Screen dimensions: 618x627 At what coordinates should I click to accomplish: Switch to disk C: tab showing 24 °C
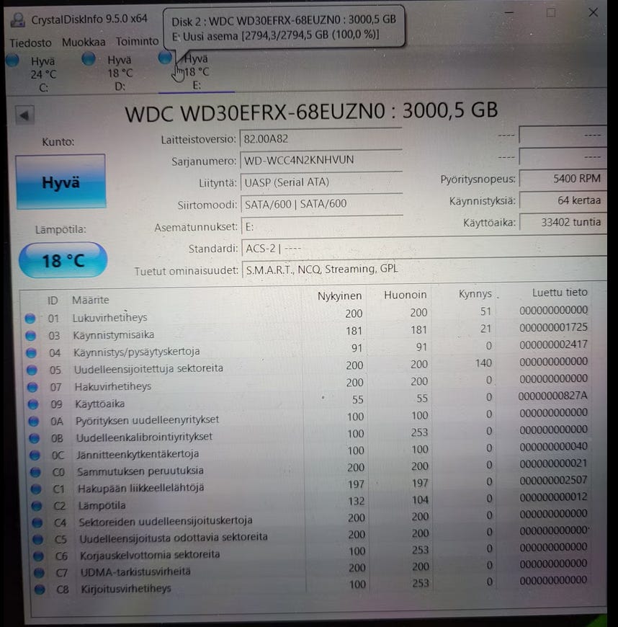[x=43, y=74]
